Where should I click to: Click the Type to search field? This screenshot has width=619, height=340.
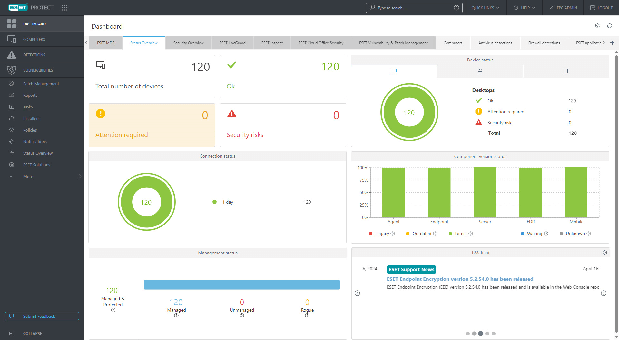pos(414,8)
